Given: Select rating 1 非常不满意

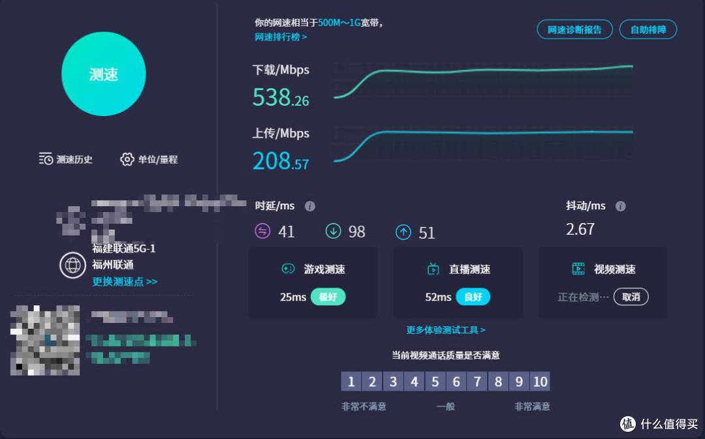Looking at the screenshot, I should click(351, 381).
